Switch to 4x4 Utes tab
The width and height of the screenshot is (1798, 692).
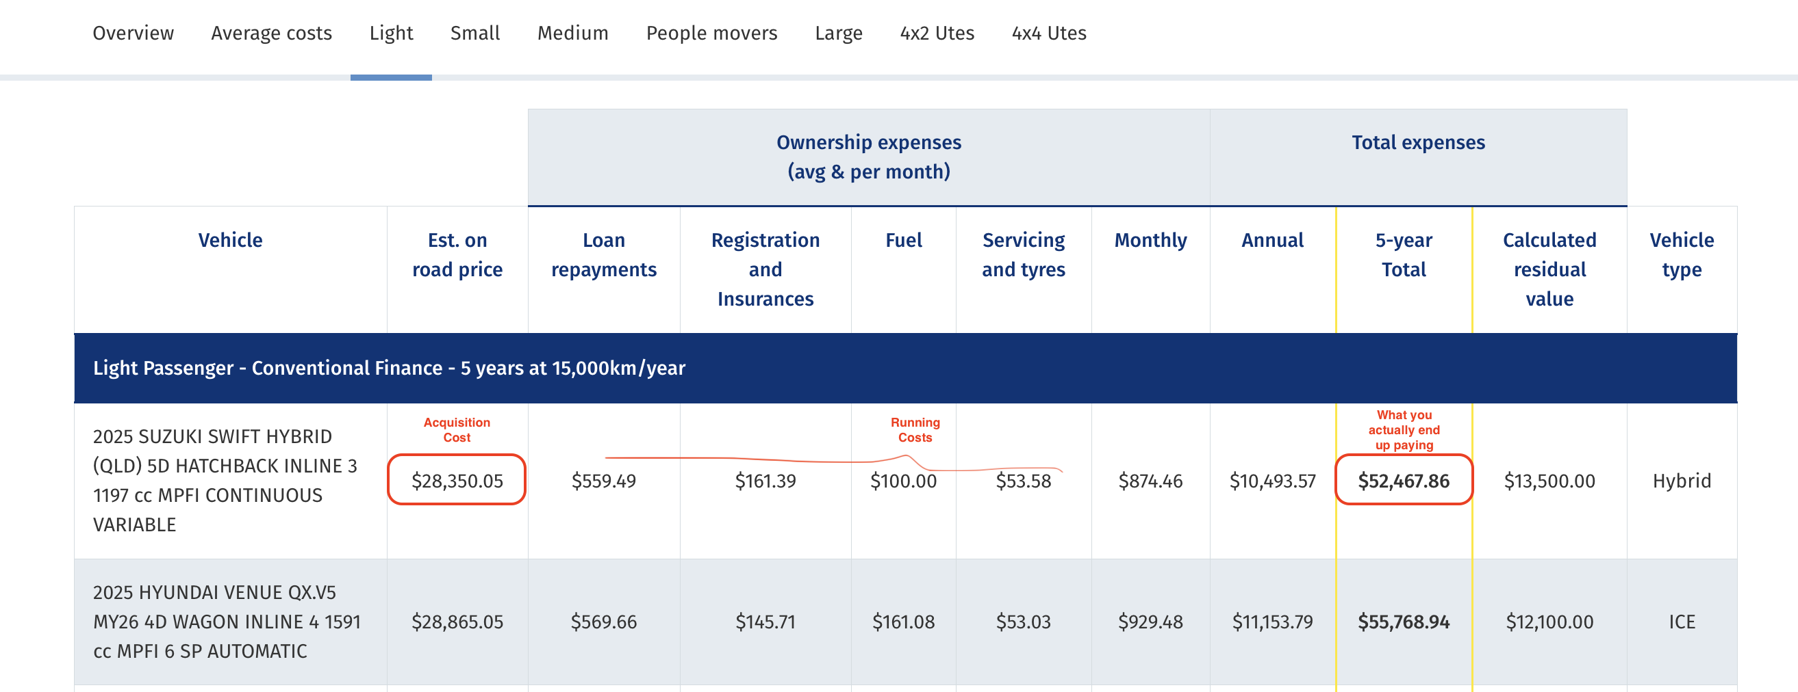1048,33
